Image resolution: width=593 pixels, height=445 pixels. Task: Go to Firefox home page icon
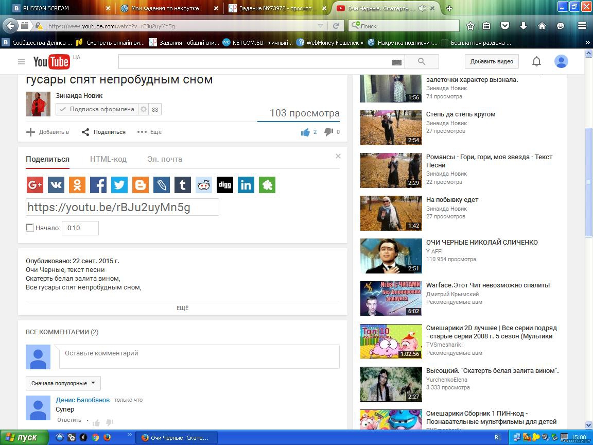(542, 26)
